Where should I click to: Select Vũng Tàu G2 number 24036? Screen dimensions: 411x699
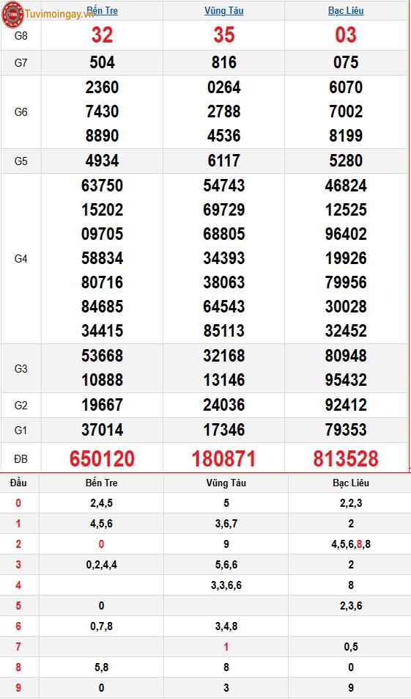click(224, 405)
